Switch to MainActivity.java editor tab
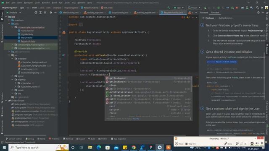The width and height of the screenshot is (269, 151). click(x=71, y=13)
